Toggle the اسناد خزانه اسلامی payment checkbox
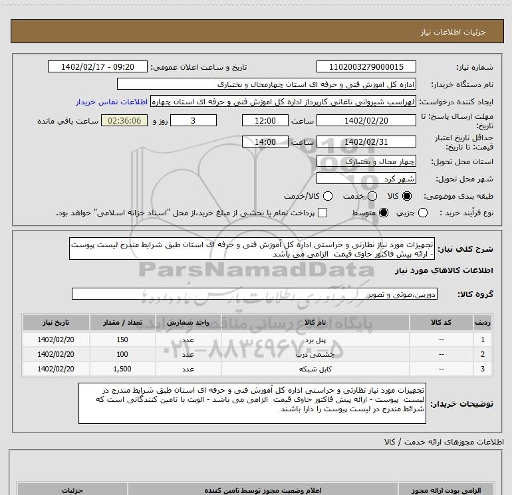Screen dimensions: 512x495 pos(322,213)
